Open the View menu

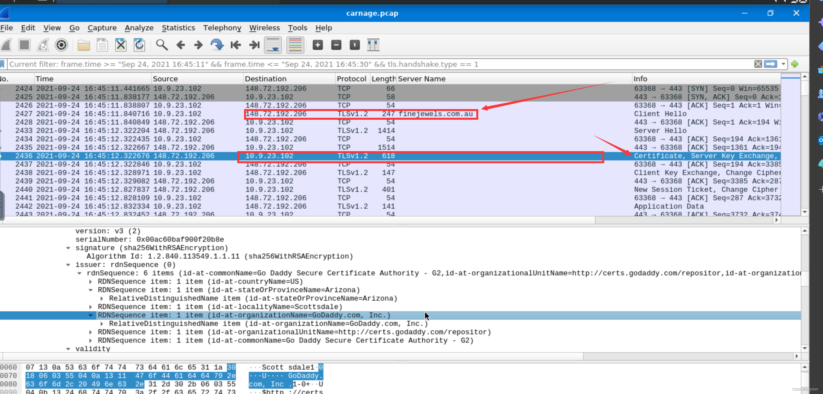tap(52, 28)
